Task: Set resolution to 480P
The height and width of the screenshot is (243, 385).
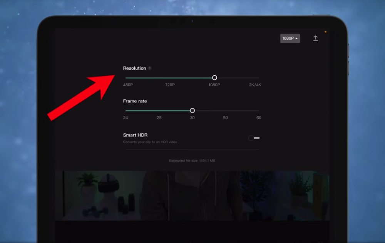Action: 128,85
